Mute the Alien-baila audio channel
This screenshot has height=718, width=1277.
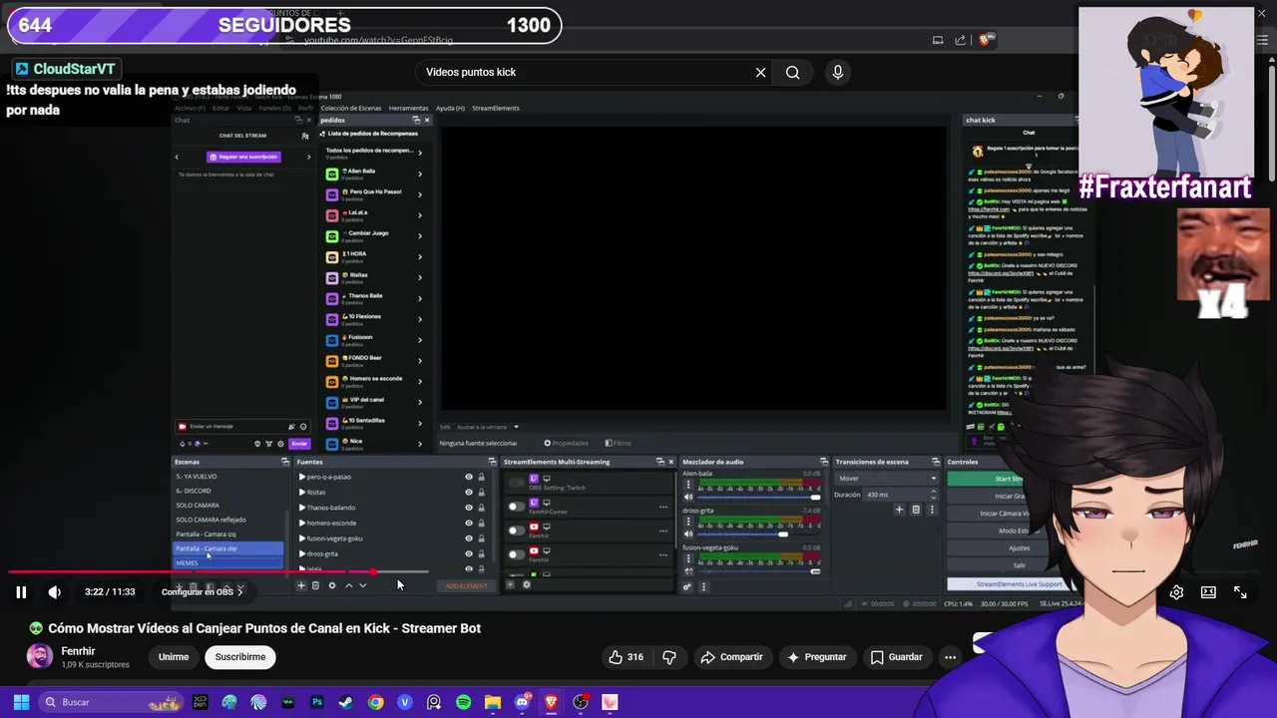(x=687, y=496)
